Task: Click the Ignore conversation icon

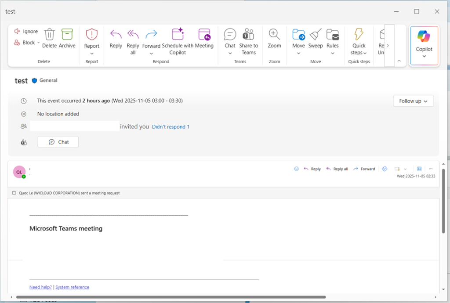Action: tap(17, 31)
